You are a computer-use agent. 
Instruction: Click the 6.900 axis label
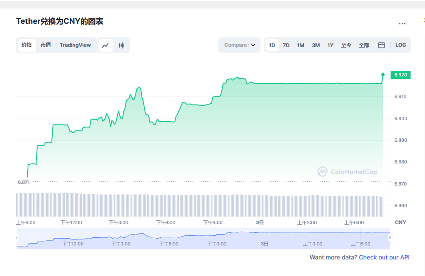tap(401, 118)
